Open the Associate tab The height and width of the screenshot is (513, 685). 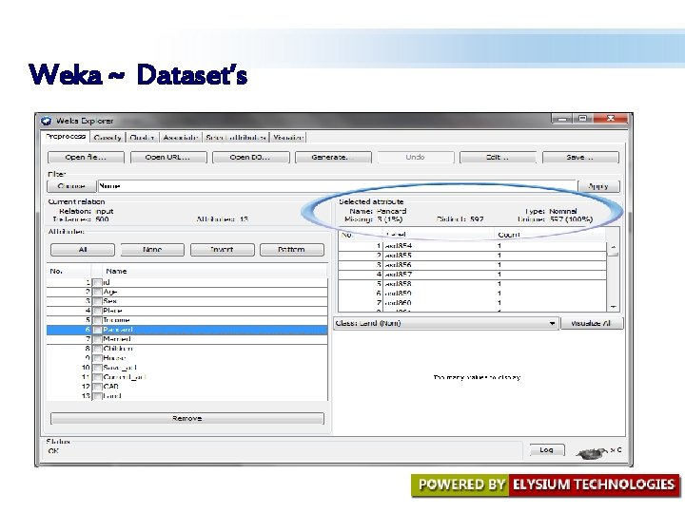pos(181,138)
